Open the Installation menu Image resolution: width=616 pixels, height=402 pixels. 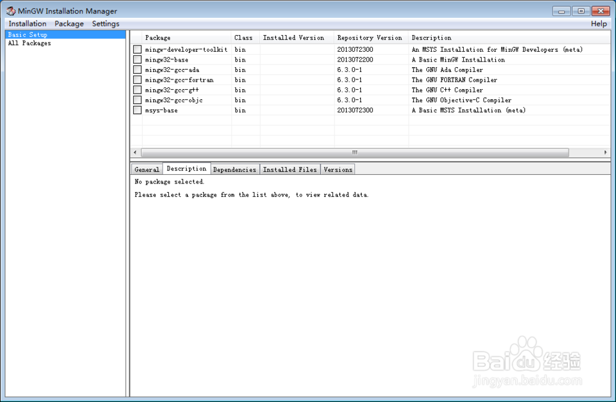[28, 23]
